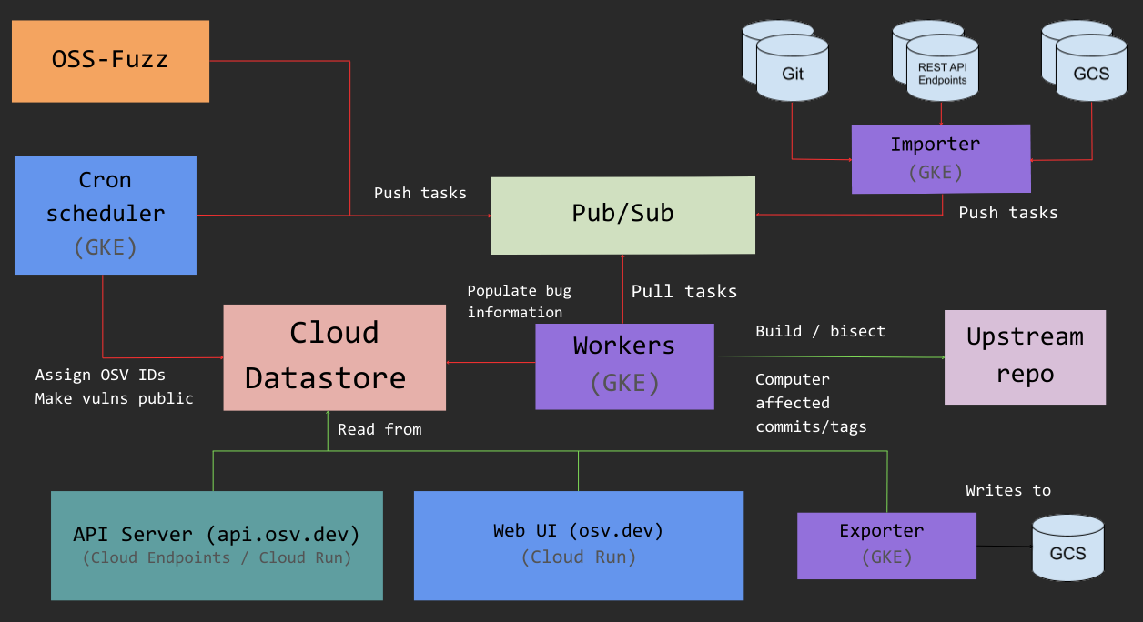This screenshot has height=622, width=1143.
Task: Click the Cloud Datastore box
Action: coord(335,357)
